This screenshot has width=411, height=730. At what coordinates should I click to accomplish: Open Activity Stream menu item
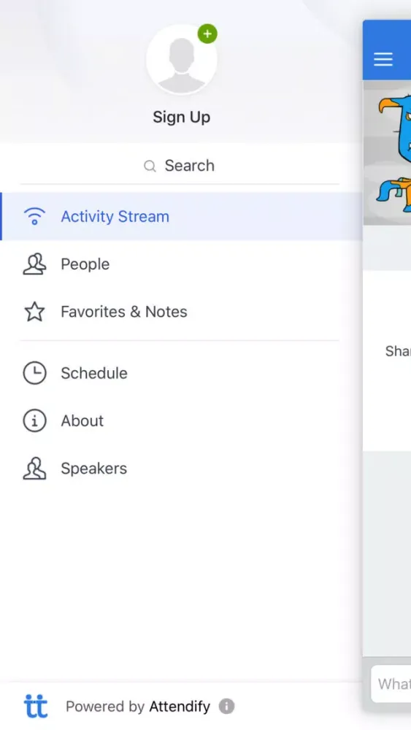click(x=182, y=217)
